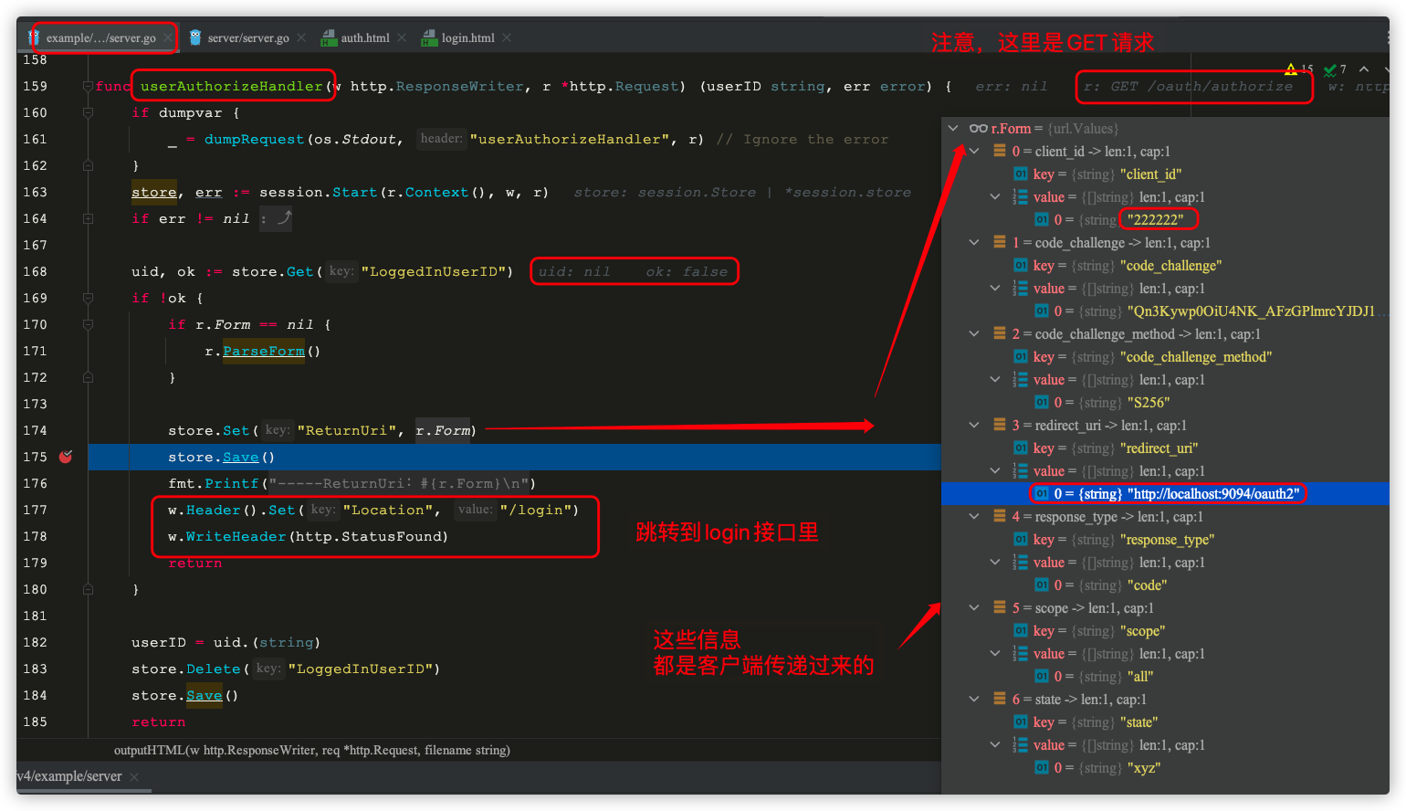Image resolution: width=1406 pixels, height=811 pixels.
Task: Click the map entry icon for 2 = code_challenge_method
Action: point(1000,334)
